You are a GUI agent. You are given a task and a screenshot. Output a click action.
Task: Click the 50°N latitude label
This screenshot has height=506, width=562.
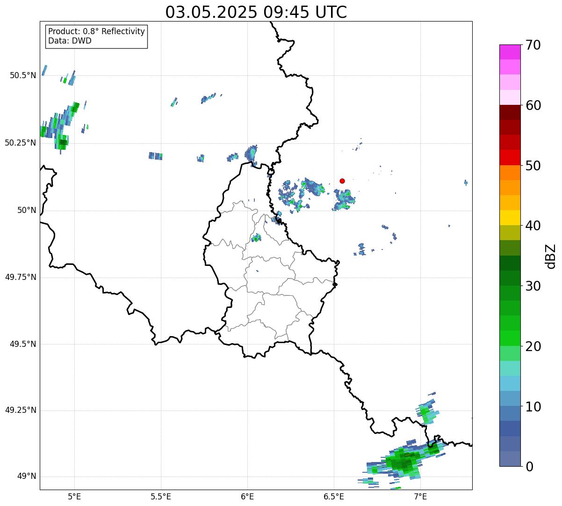(x=27, y=210)
